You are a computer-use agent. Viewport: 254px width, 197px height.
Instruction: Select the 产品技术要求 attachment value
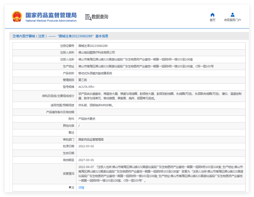87,119
